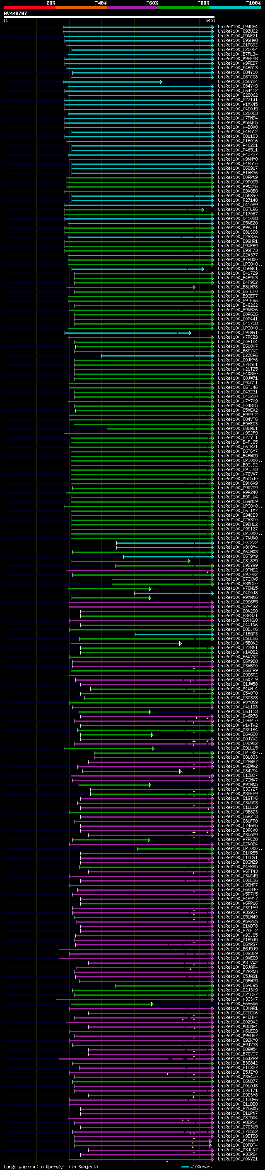Select hit label UniRef100_Q94CE4
The height and width of the screenshot is (1170, 265).
coord(238,27)
